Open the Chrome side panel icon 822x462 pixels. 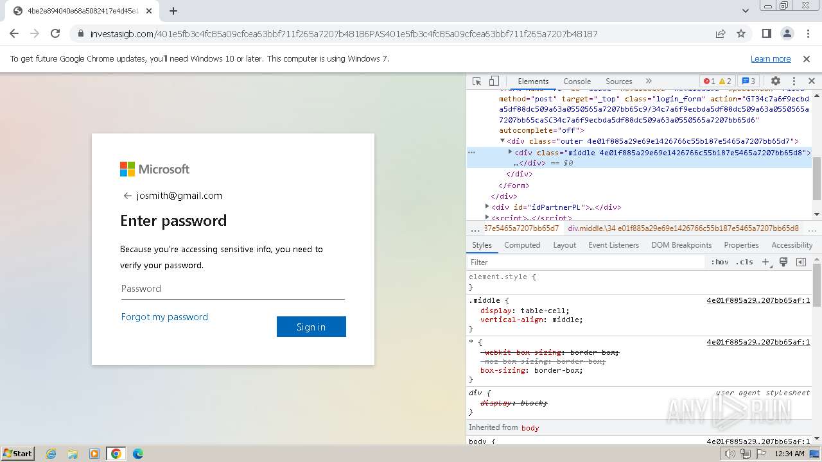pos(766,33)
